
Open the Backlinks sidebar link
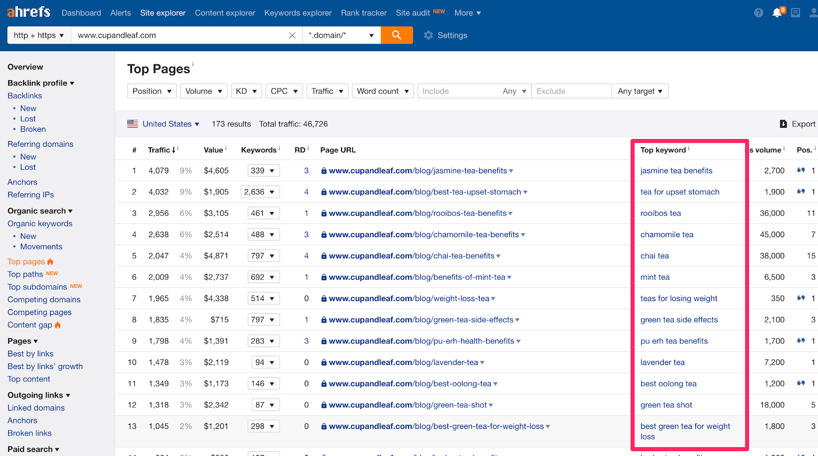coord(25,96)
